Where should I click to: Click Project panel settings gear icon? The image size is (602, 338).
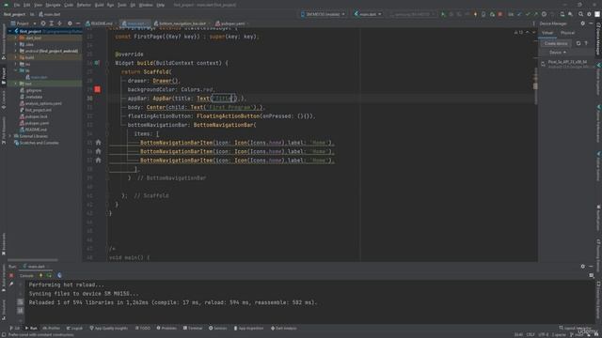(x=70, y=23)
